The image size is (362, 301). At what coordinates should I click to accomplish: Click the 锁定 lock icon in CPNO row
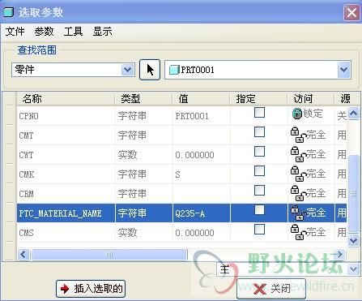tap(297, 114)
